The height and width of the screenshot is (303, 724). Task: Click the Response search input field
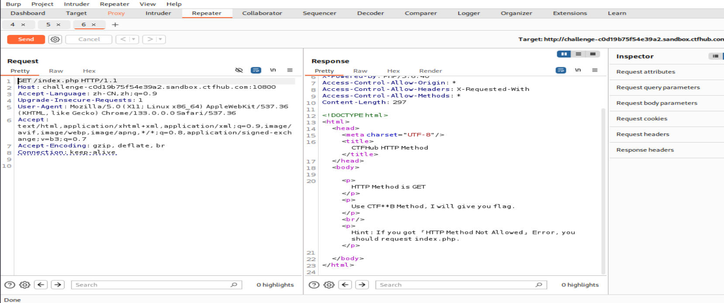(x=454, y=285)
